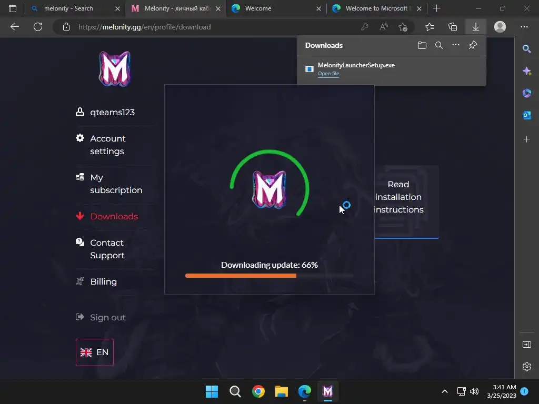This screenshot has height=404, width=539.
Task: Open the Collections icon
Action: [x=453, y=27]
